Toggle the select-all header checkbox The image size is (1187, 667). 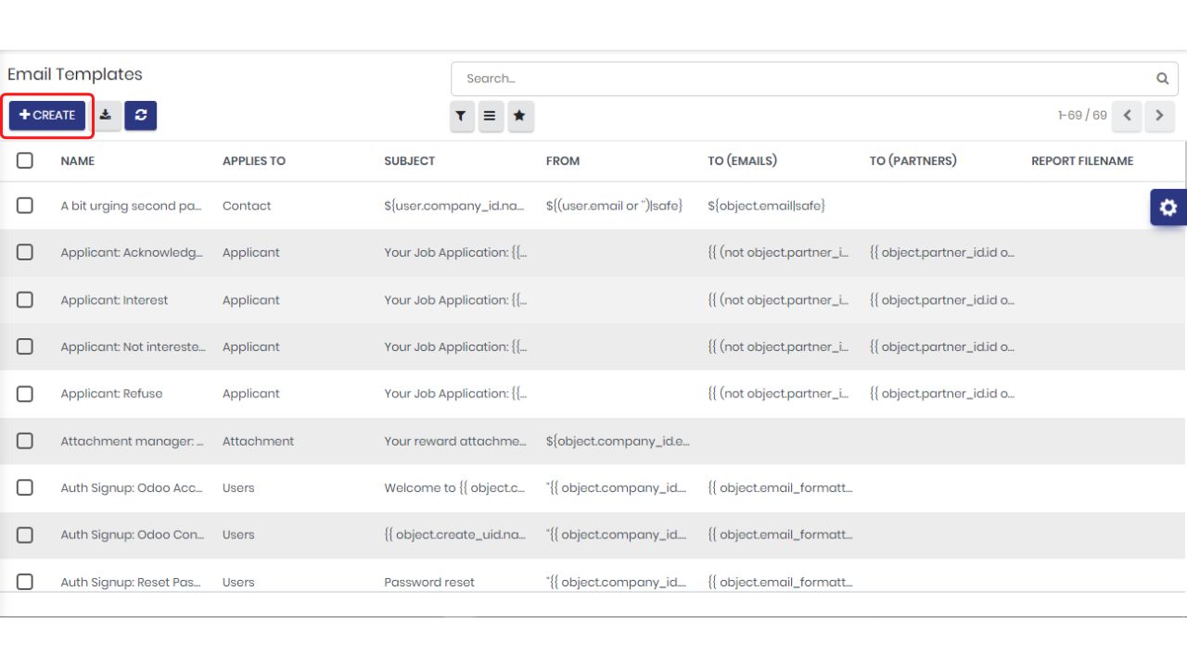[x=25, y=160]
